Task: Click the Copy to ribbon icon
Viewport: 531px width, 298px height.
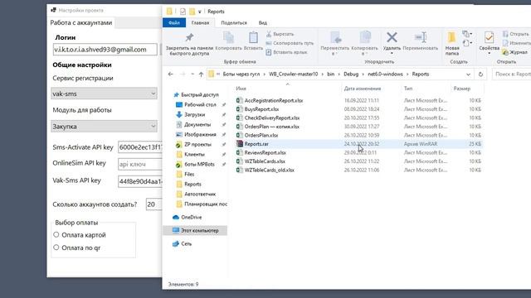Action: [x=365, y=43]
